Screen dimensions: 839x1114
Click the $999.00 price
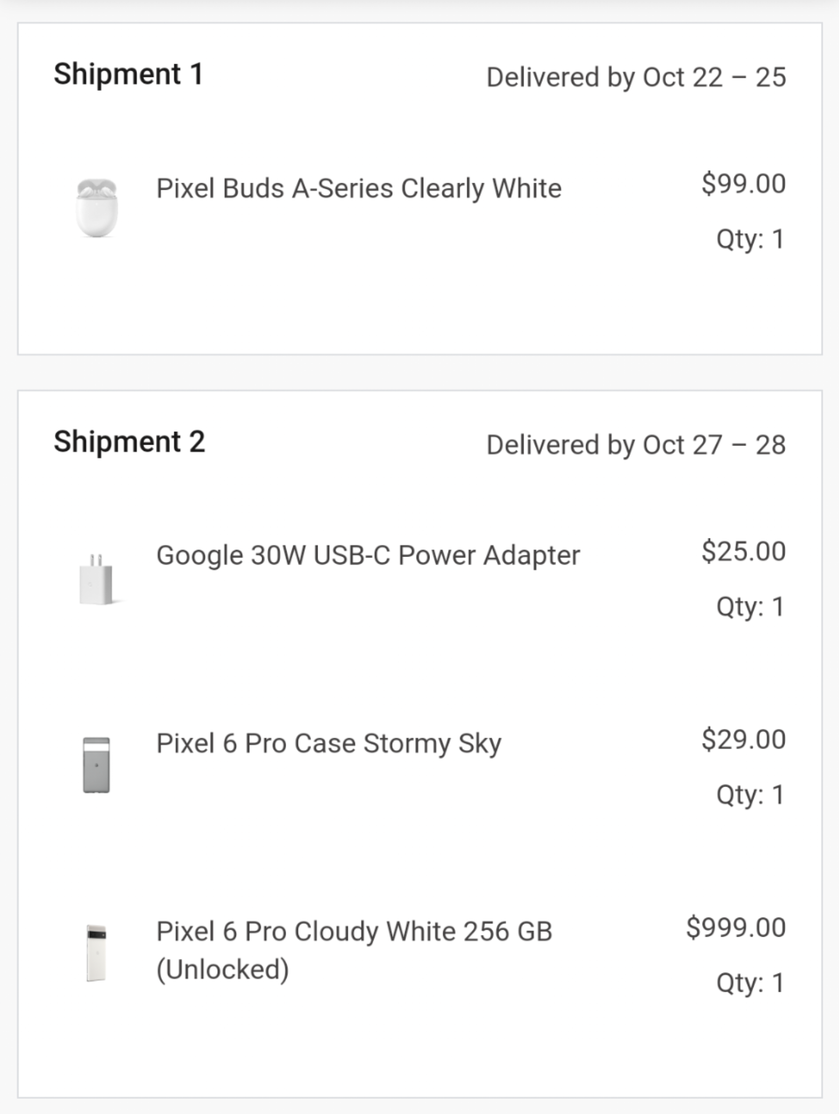[736, 927]
